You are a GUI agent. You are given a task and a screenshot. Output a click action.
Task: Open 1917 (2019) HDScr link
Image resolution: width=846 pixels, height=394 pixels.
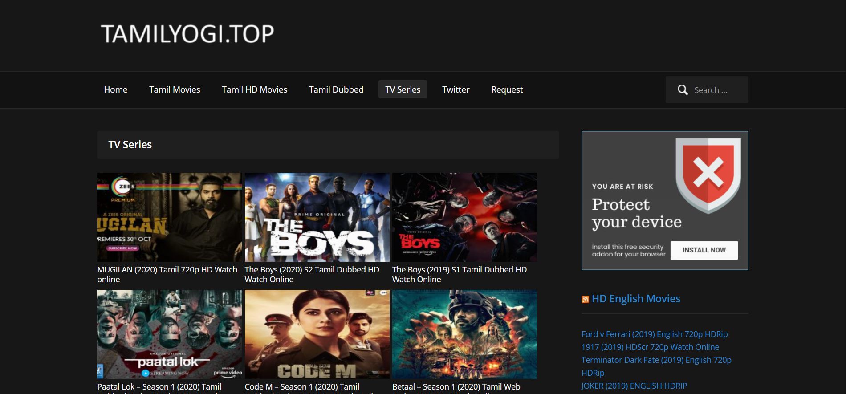(x=650, y=347)
